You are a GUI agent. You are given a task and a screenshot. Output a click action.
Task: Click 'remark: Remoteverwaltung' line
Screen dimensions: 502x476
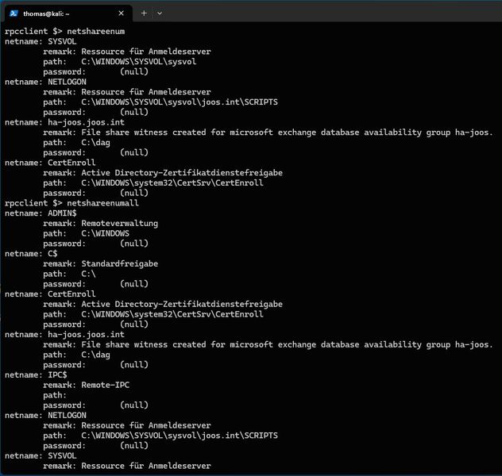(101, 224)
